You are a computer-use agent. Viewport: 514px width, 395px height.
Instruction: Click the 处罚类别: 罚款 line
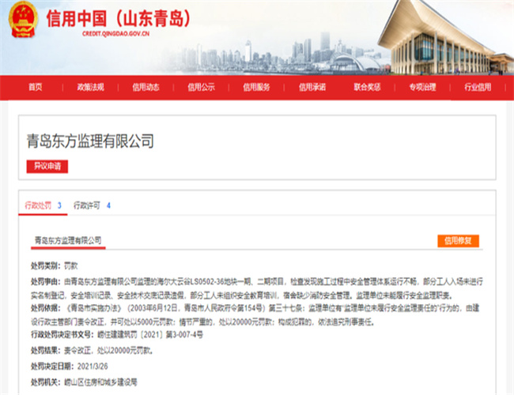pos(54,265)
